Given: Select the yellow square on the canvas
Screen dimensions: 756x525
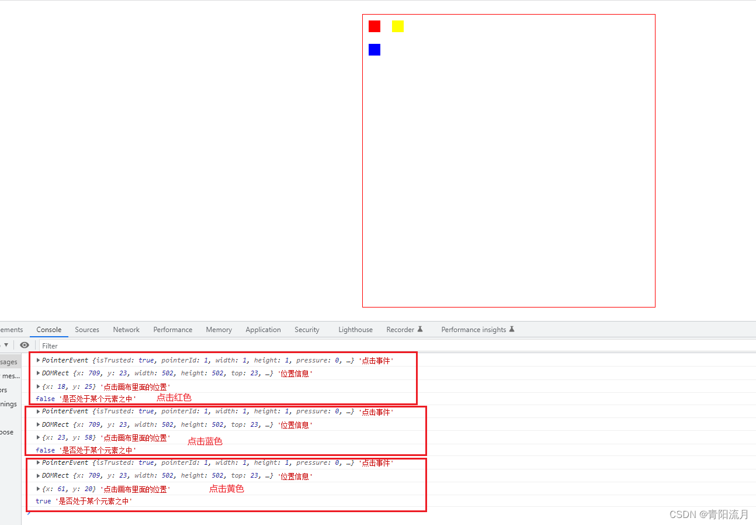Looking at the screenshot, I should coord(397,26).
